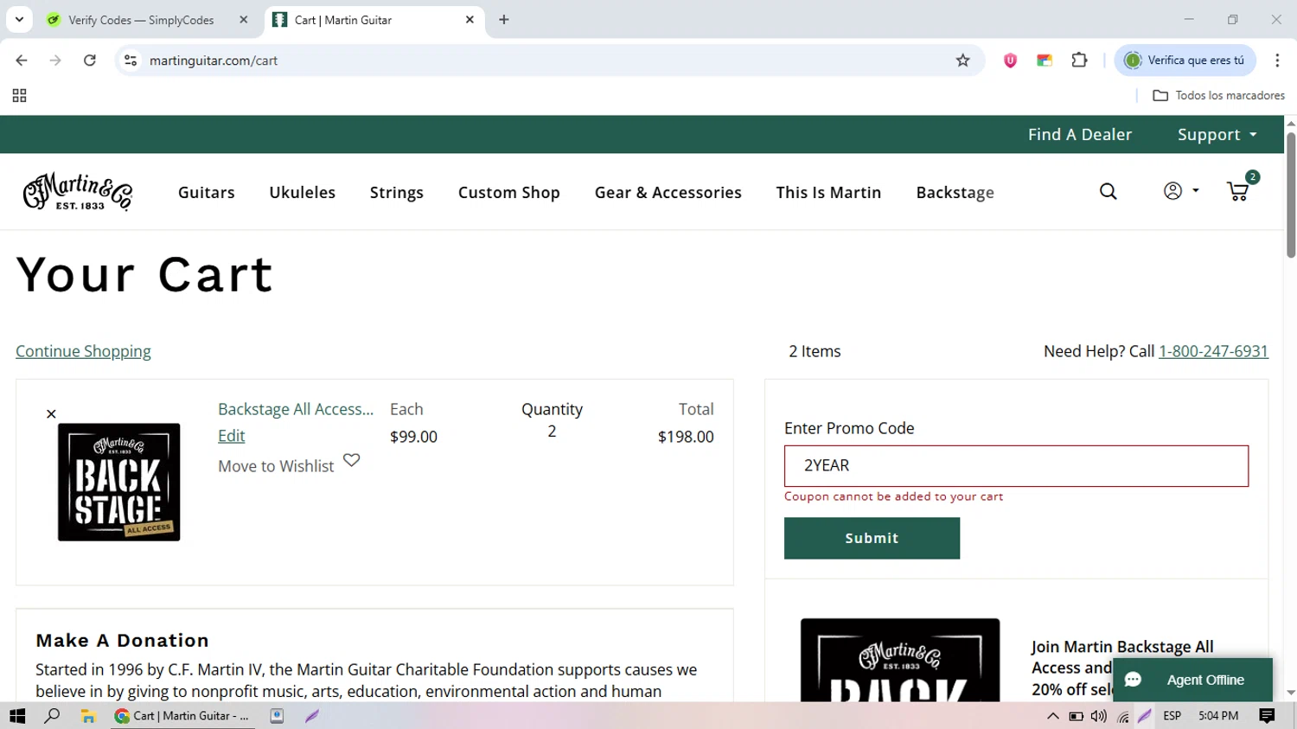Image resolution: width=1297 pixels, height=729 pixels.
Task: Click the Backstage promotional image in the sidebar
Action: pos(900,660)
